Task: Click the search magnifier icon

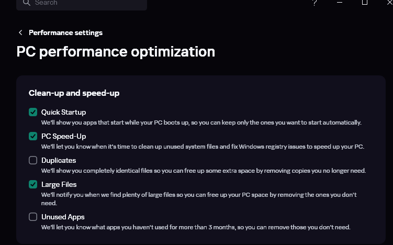Action: 26,3
